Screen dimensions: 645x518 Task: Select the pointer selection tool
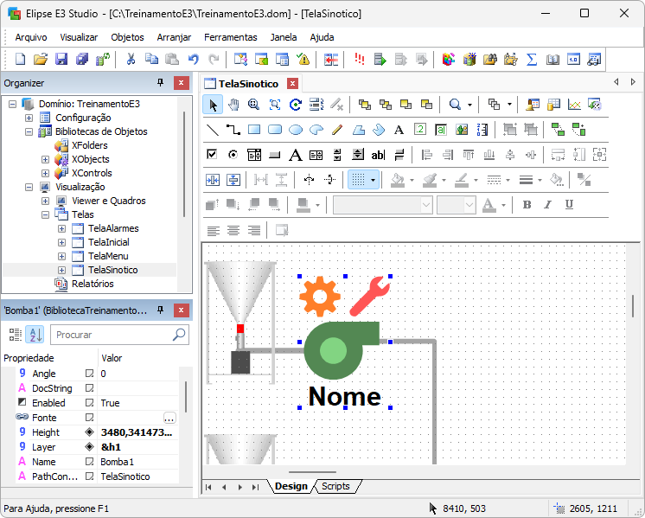pos(213,105)
